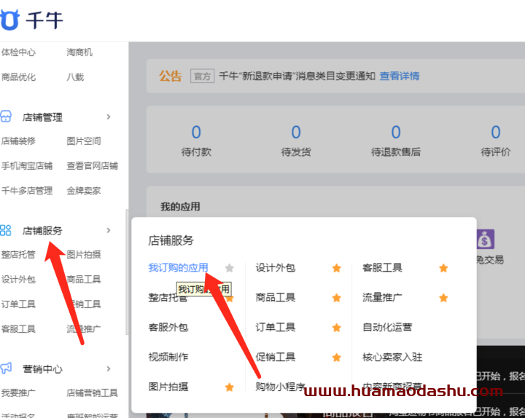Select 促销工具 in the 店铺服务 popup
The image size is (525, 418).
[275, 357]
